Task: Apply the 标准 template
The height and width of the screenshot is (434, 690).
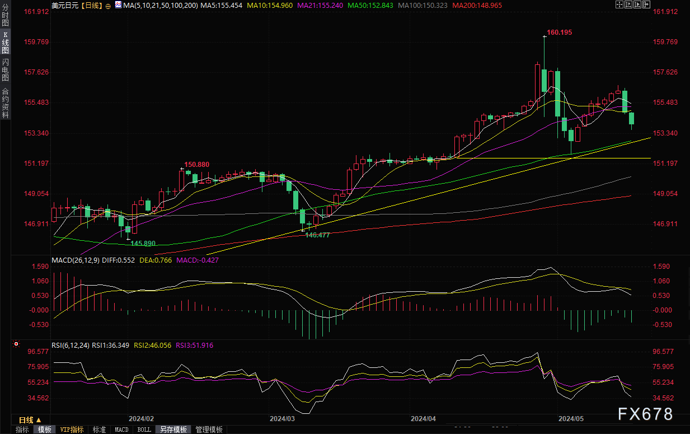Action: pos(99,430)
